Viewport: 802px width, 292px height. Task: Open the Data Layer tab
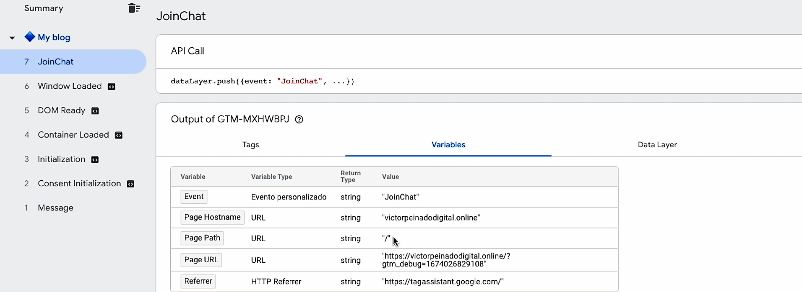657,145
